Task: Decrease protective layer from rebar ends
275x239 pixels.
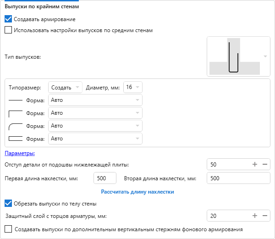Action: click(x=265, y=215)
